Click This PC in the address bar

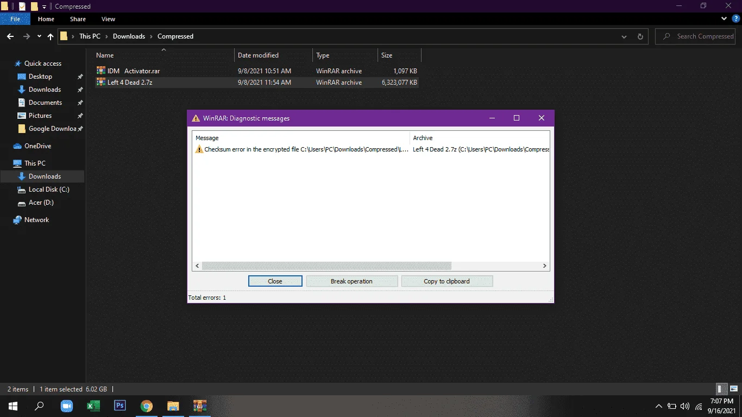click(90, 36)
